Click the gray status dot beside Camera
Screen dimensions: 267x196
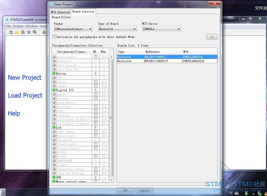[54, 82]
